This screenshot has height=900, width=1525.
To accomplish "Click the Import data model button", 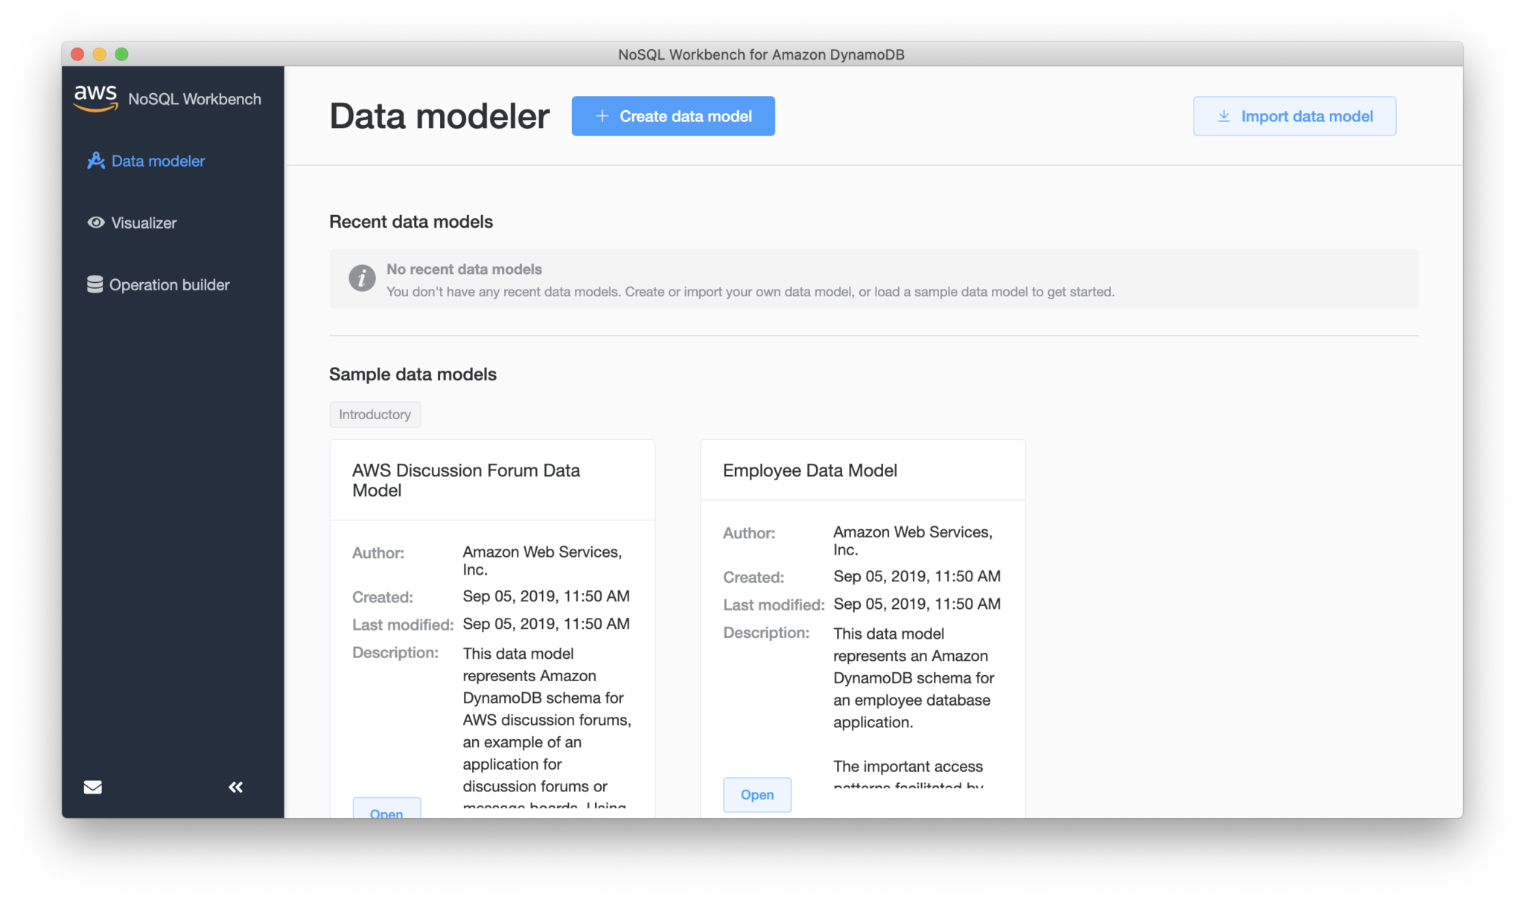I will (x=1294, y=115).
